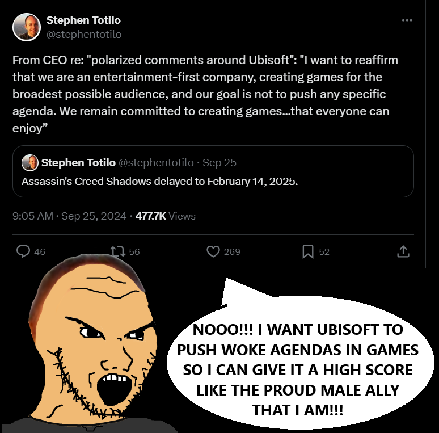Open the quoted Assassin's Creed Shadows delay tweet

[x=159, y=182]
